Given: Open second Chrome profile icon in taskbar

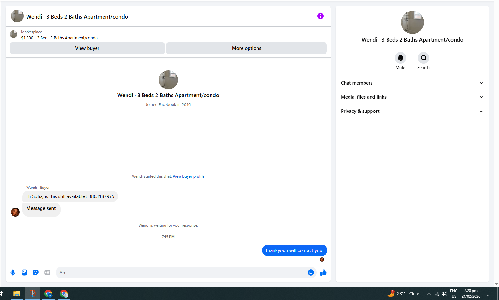Looking at the screenshot, I should click(x=64, y=294).
